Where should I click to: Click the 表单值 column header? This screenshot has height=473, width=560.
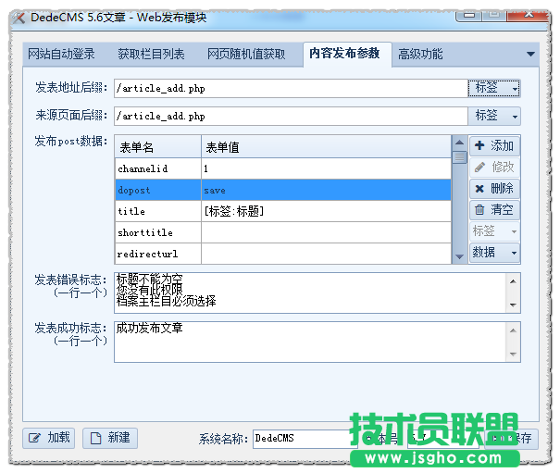pos(327,147)
